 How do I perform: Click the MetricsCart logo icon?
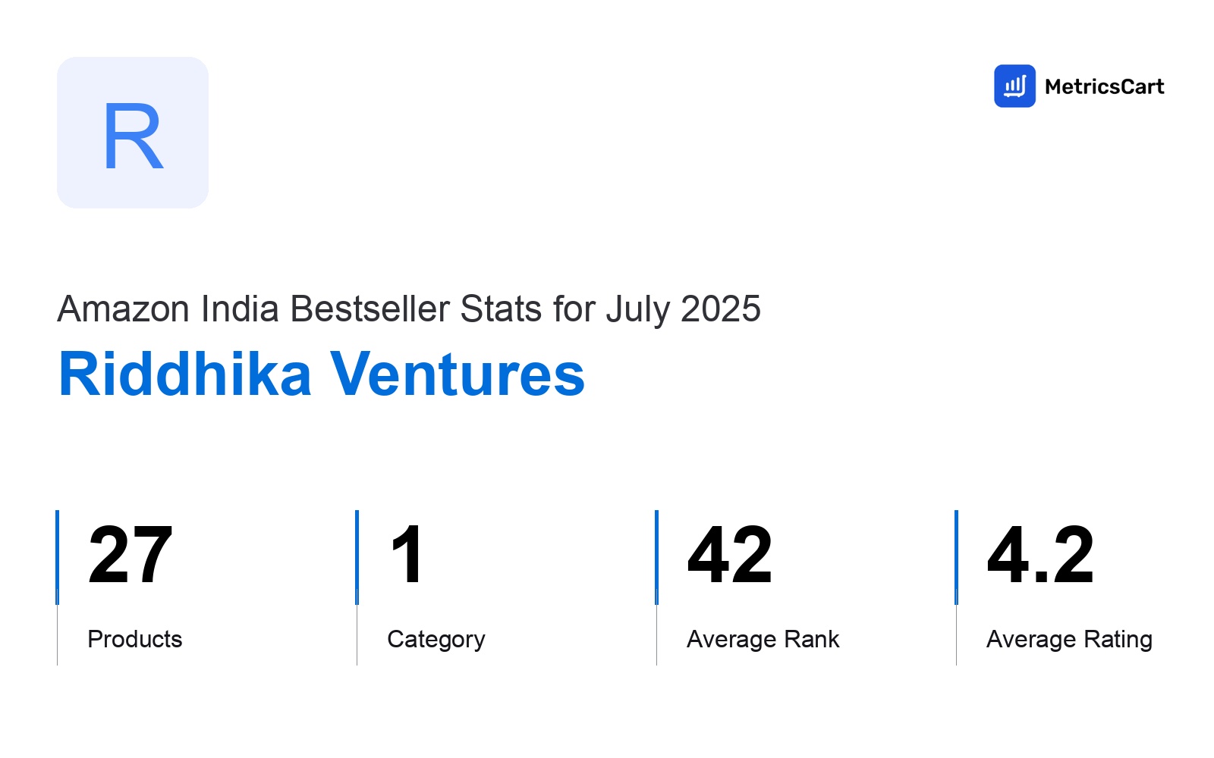(1014, 86)
